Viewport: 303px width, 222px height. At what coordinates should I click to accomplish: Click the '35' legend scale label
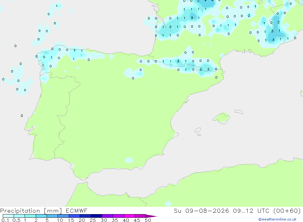click(115, 220)
